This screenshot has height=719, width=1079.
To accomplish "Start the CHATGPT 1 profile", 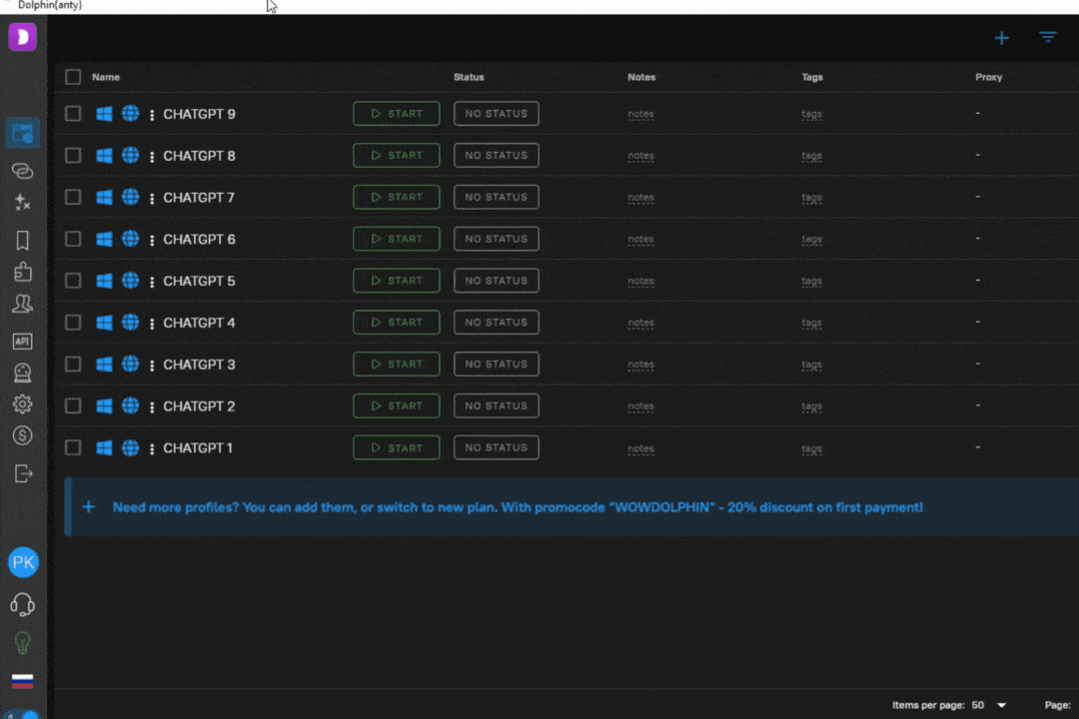I will coord(396,448).
